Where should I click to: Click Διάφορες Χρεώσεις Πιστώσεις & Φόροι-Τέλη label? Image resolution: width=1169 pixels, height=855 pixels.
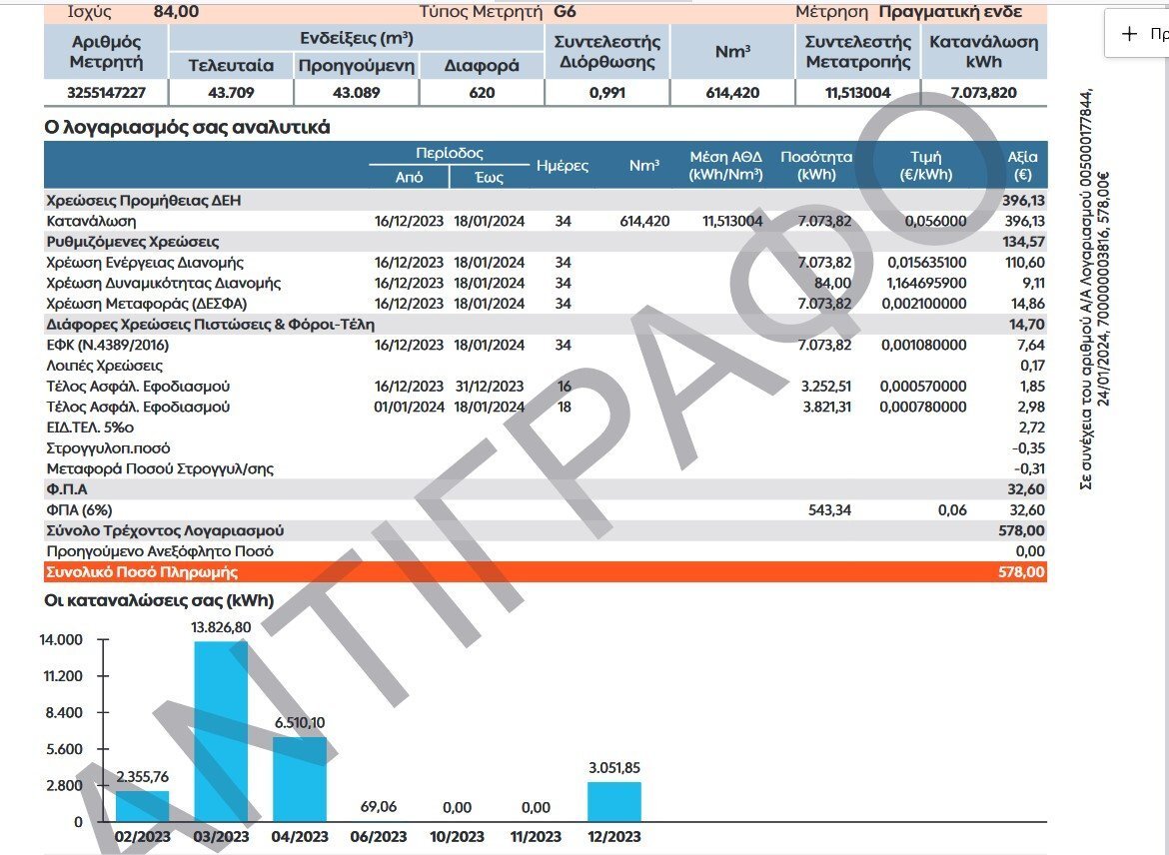pyautogui.click(x=210, y=325)
